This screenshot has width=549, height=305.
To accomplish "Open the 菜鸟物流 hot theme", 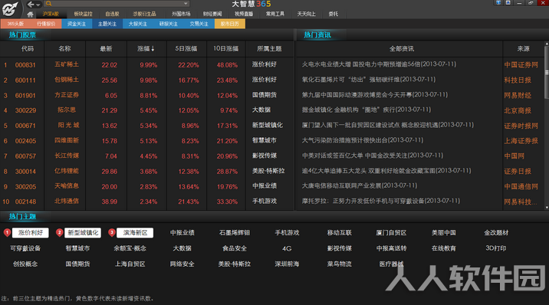I will pos(339,264).
